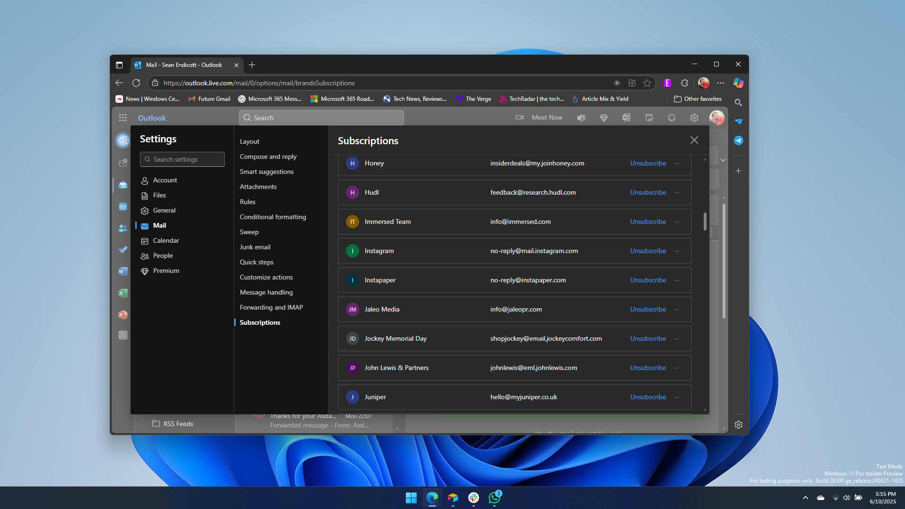
Task: Open Compose and reply settings
Action: pos(268,156)
